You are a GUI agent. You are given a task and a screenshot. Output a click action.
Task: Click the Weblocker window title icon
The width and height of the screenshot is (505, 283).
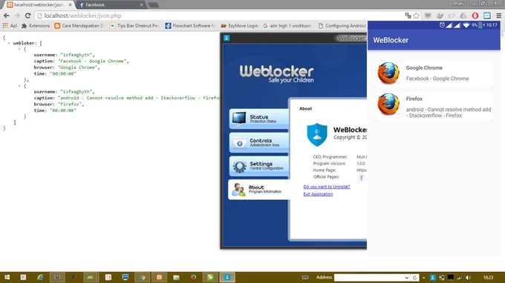point(227,38)
